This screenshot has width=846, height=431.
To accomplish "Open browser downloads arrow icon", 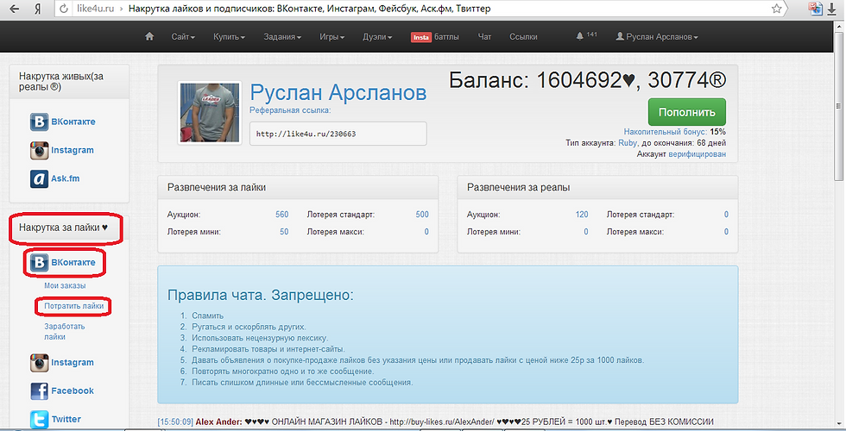I will [x=831, y=9].
